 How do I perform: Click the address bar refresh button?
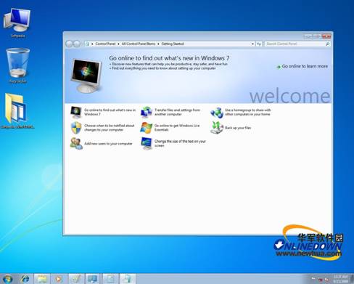coord(259,44)
